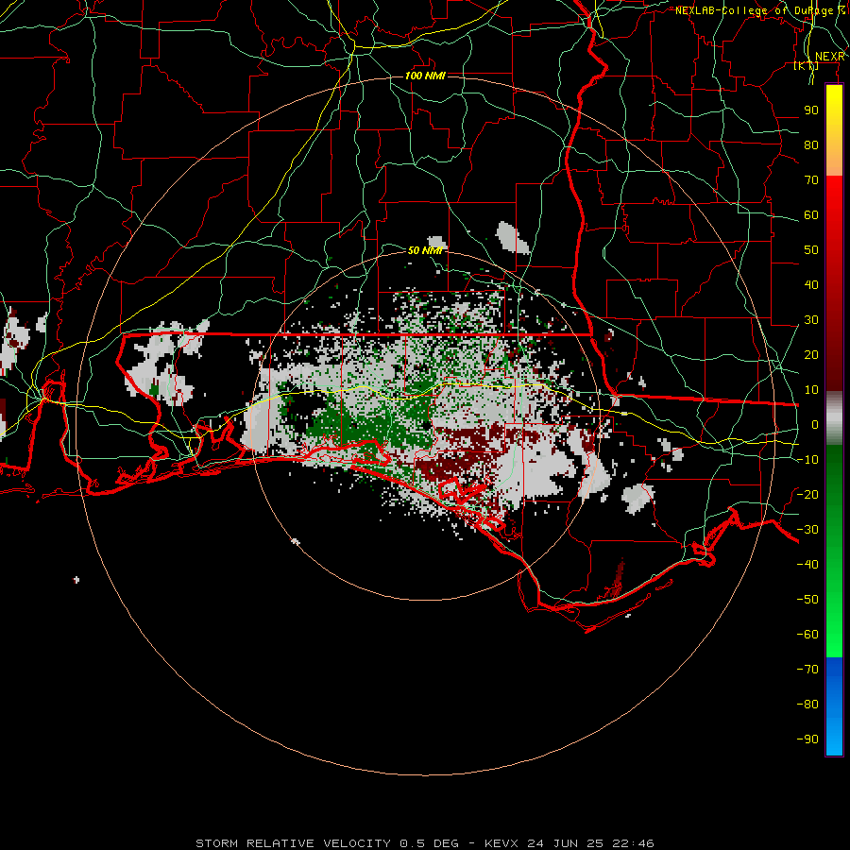Viewport: 850px width, 850px height.
Task: Click the -20 value on velocity scale
Action: click(807, 494)
